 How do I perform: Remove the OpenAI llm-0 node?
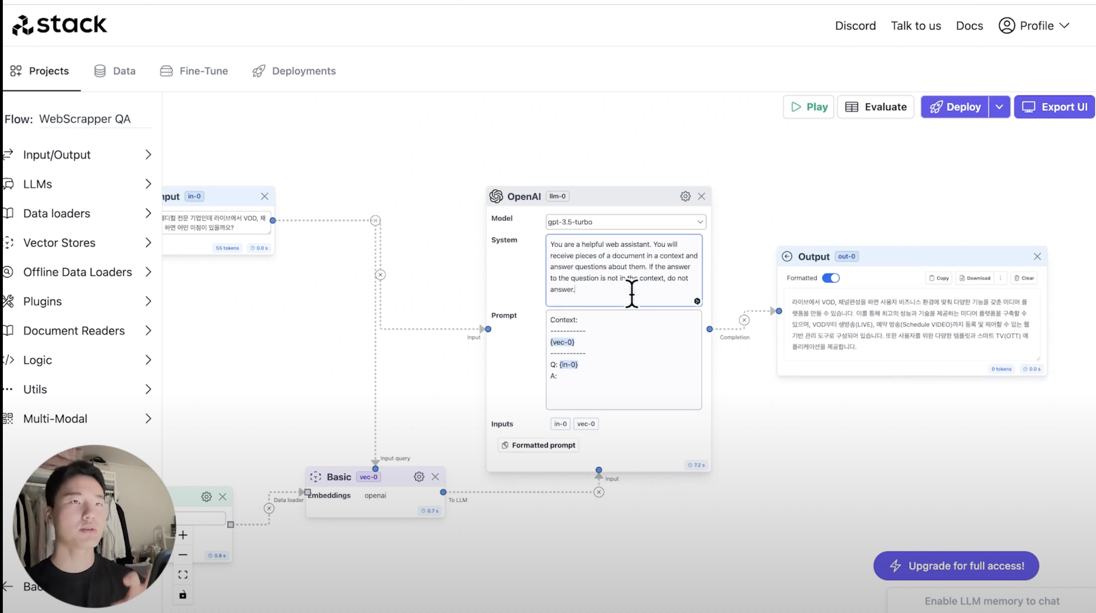[x=702, y=197]
